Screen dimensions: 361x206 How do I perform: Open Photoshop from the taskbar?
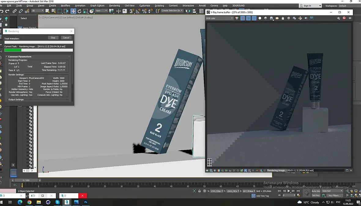pos(86,202)
